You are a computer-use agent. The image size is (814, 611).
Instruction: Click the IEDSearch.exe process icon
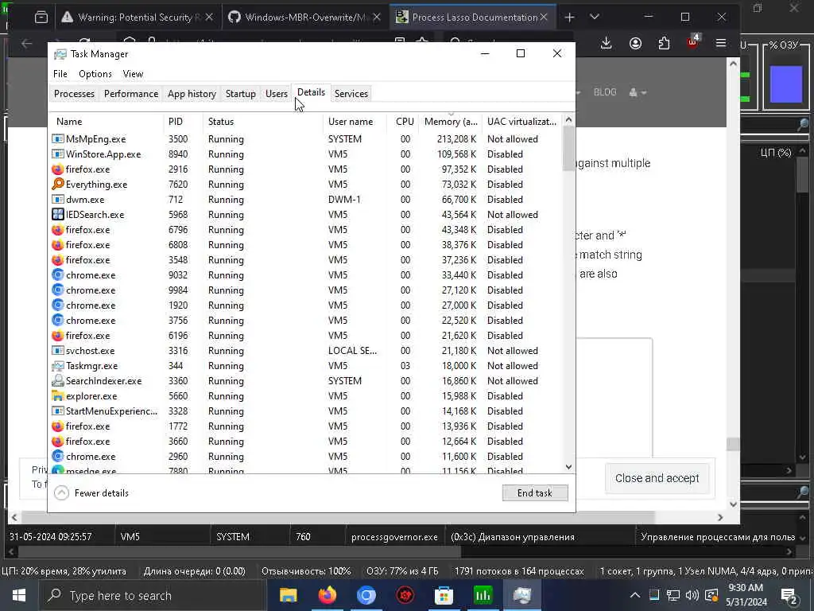57,214
